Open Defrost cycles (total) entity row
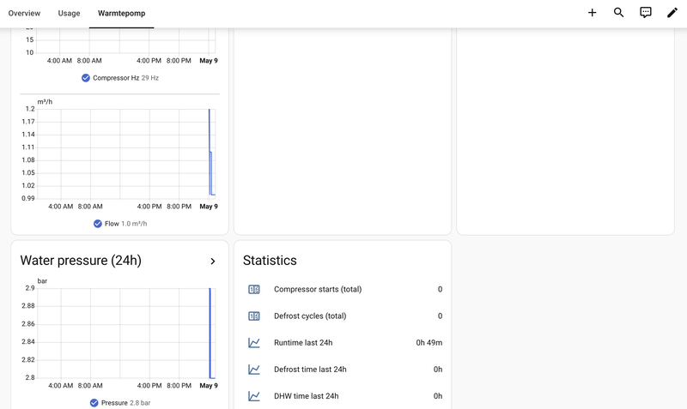This screenshot has width=687, height=409. (343, 316)
